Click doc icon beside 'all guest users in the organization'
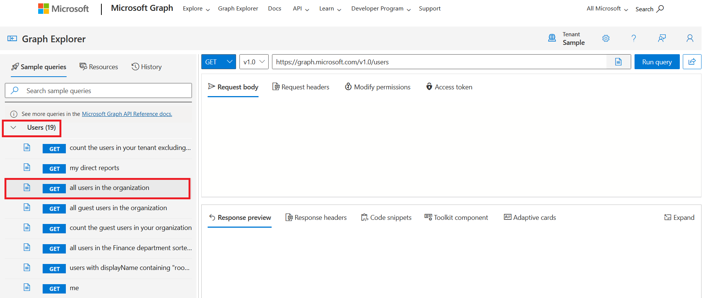This screenshot has width=706, height=298. tap(27, 207)
